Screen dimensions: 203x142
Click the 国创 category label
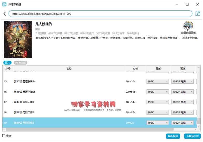click(38, 29)
